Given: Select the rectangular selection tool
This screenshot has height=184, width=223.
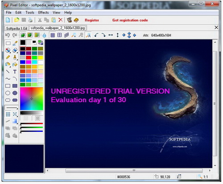Looking at the screenshot, I should [x=8, y=43].
